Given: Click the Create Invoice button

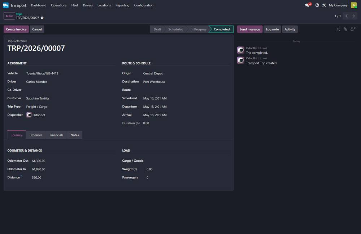Looking at the screenshot, I should click(x=16, y=29).
